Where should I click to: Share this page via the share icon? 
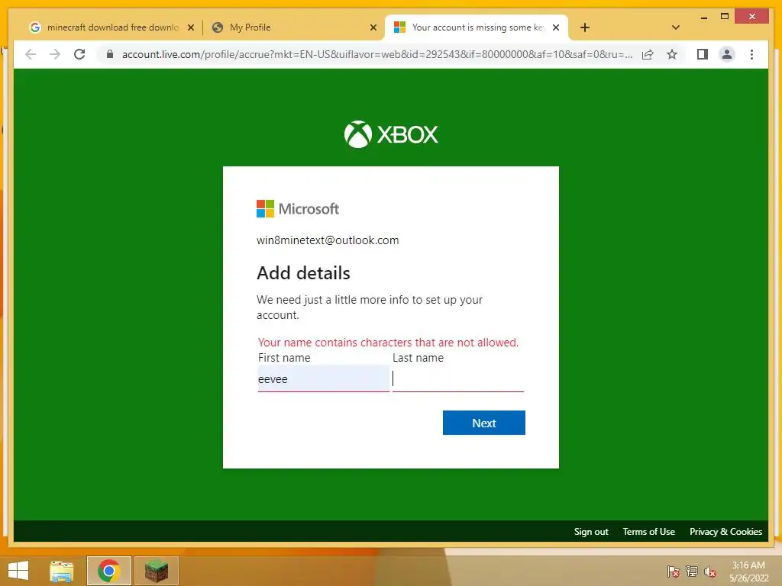648,54
